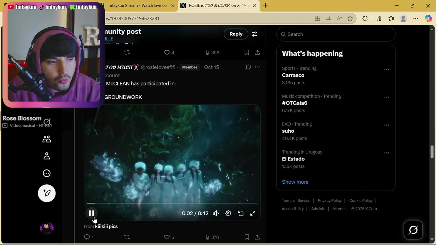Open Cookie Policy link

click(x=361, y=200)
